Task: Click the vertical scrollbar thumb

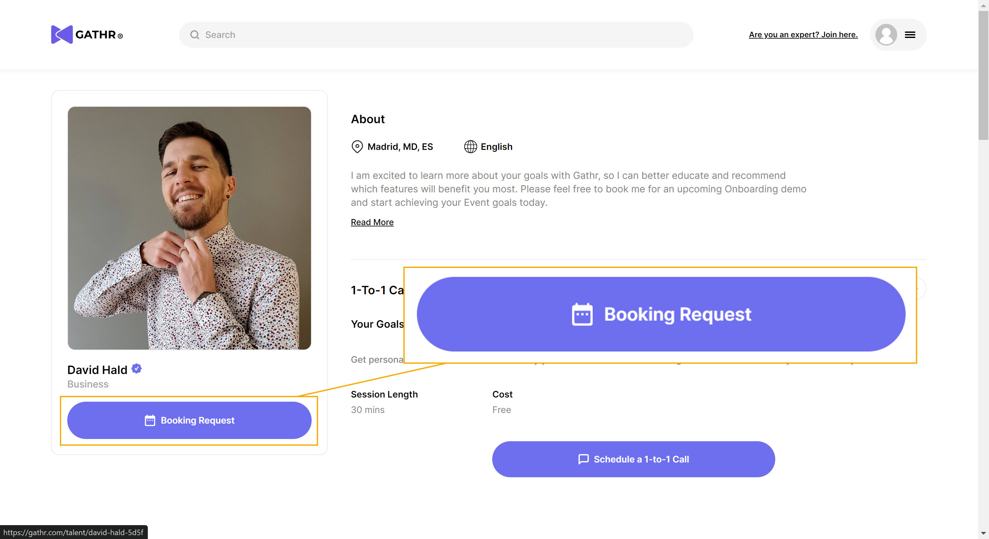Action: tap(983, 75)
